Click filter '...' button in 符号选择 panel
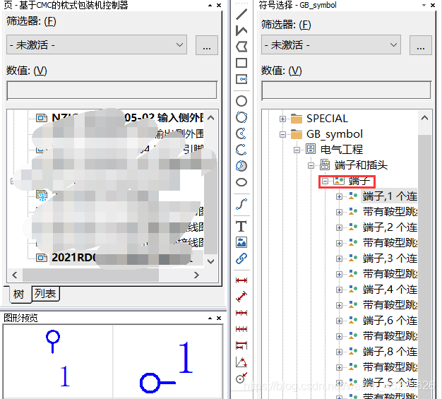442x399 pixels. click(421, 45)
